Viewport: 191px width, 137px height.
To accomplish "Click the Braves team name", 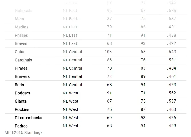I will coord(21,43).
